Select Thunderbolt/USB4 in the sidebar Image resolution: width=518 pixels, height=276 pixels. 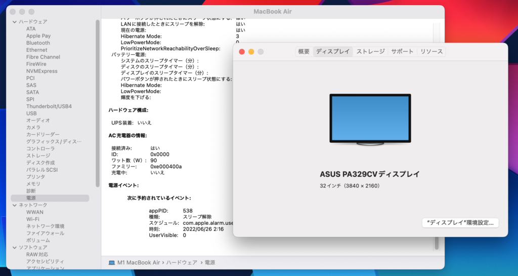pyautogui.click(x=49, y=106)
